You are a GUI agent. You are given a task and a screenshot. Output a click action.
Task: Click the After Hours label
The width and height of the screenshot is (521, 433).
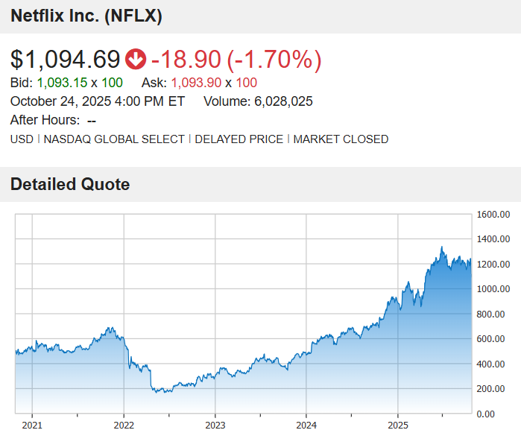coord(45,120)
